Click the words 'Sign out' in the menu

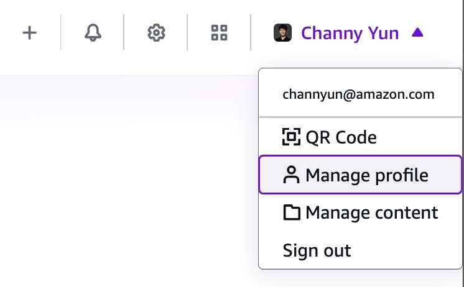317,251
